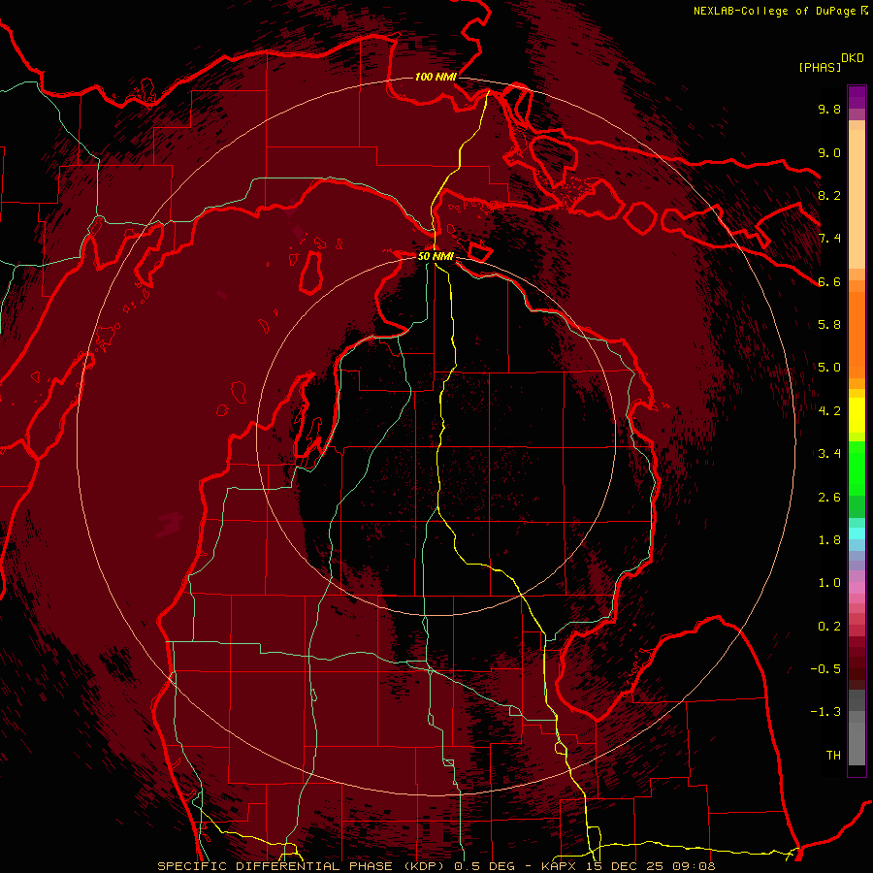
Task: Click the 2.6 value on the color scale
Action: pos(829,498)
